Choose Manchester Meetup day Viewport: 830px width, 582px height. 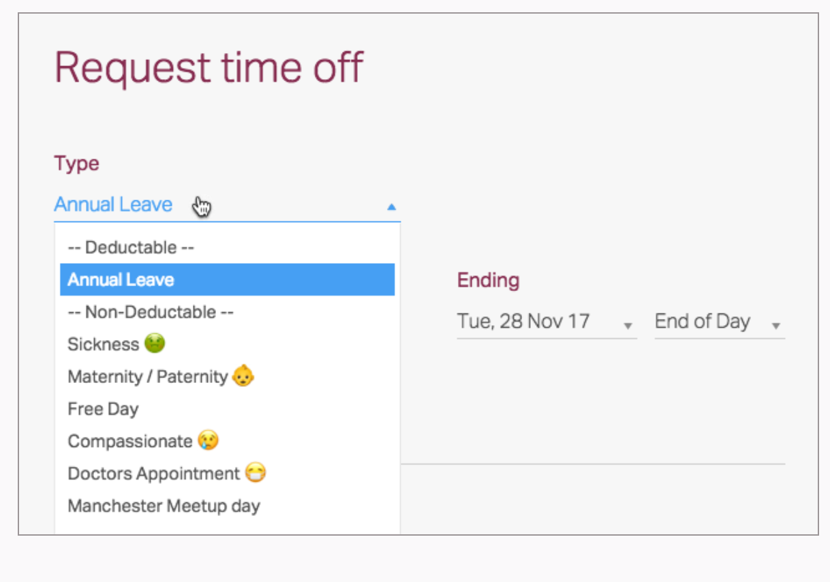point(227,506)
